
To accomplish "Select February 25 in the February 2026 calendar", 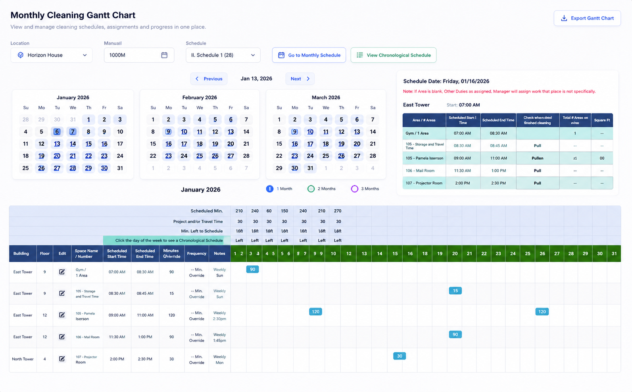I will 200,156.
